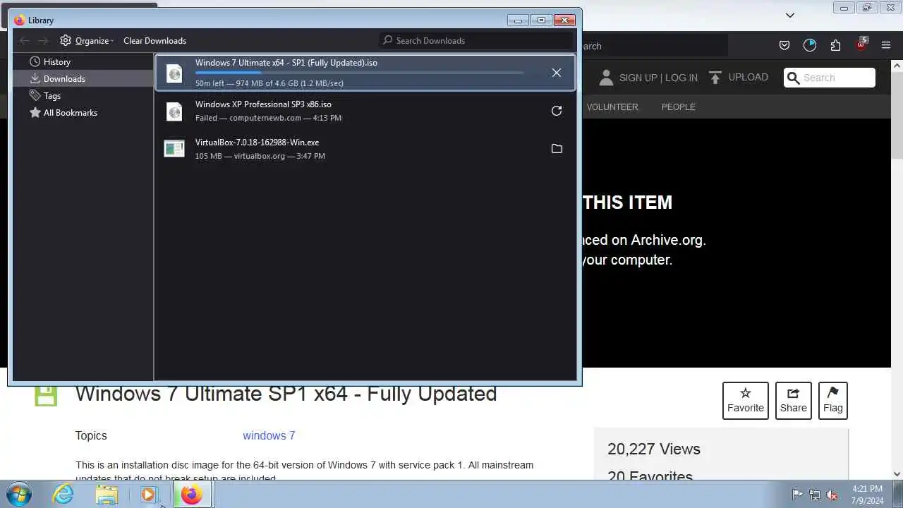
Task: Select the Windows XP Professional SP3 download row
Action: click(x=365, y=111)
